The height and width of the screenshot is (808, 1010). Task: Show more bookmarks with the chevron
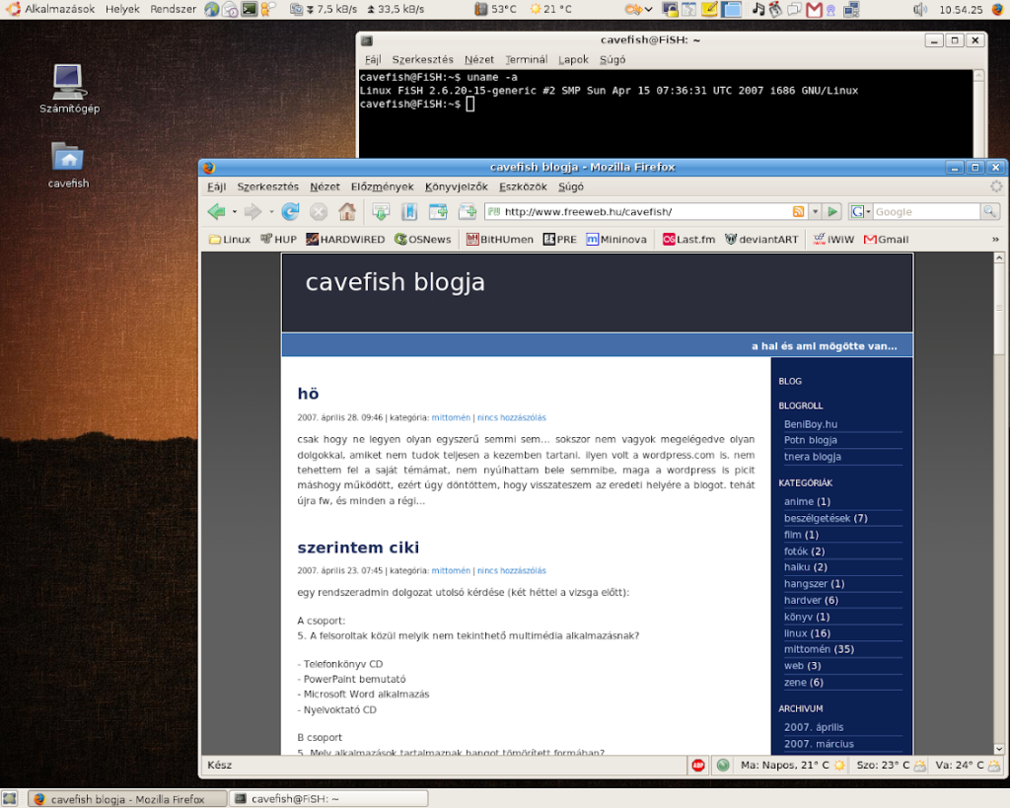point(995,239)
